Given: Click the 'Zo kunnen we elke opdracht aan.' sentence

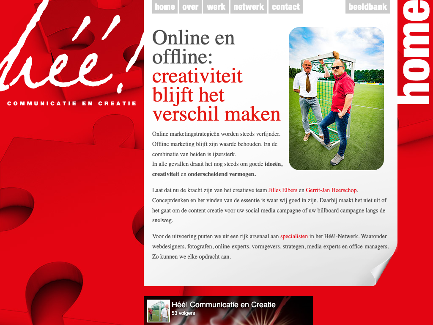Looking at the screenshot, I should tap(192, 256).
